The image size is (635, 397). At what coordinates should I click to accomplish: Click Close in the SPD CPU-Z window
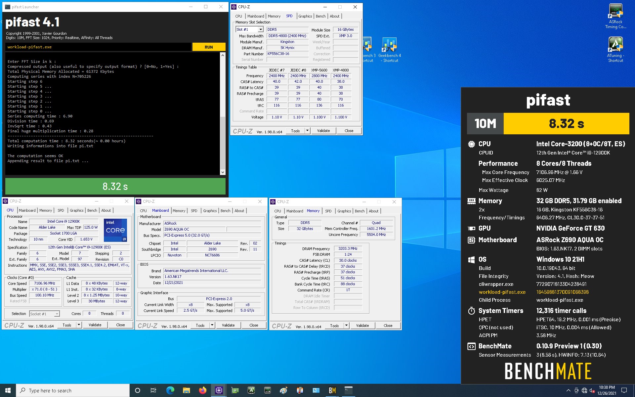pos(349,131)
